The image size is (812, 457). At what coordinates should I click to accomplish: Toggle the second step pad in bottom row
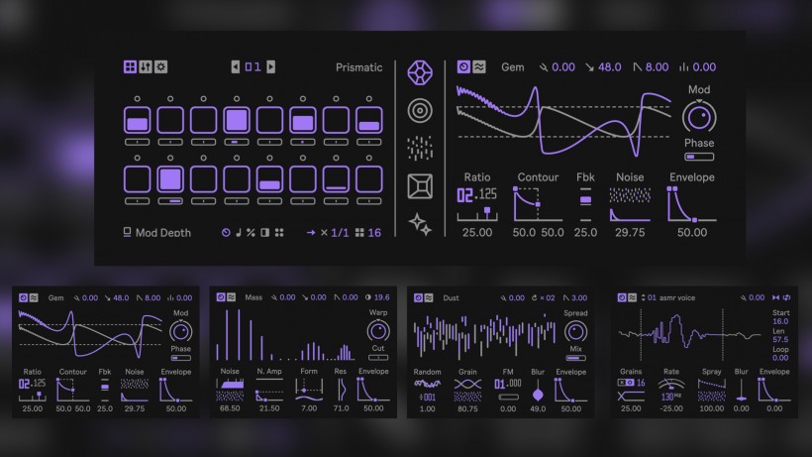tap(170, 179)
